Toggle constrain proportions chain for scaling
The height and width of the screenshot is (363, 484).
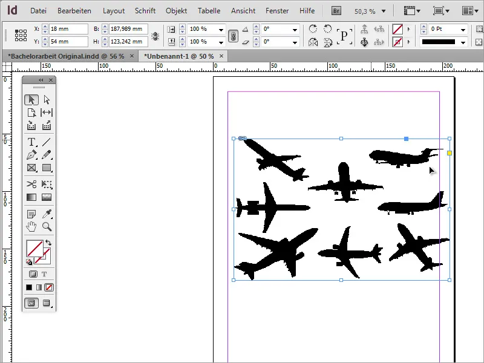pyautogui.click(x=233, y=36)
